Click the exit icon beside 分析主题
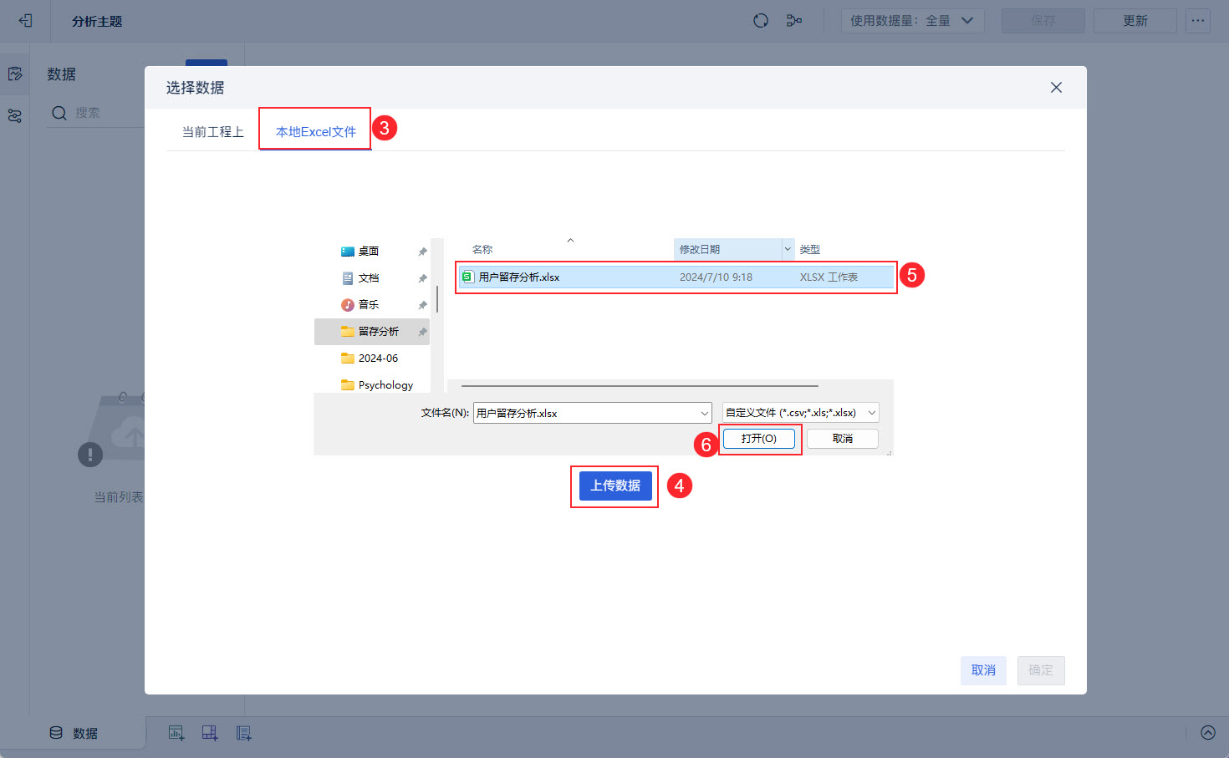This screenshot has height=758, width=1229. coord(25,21)
